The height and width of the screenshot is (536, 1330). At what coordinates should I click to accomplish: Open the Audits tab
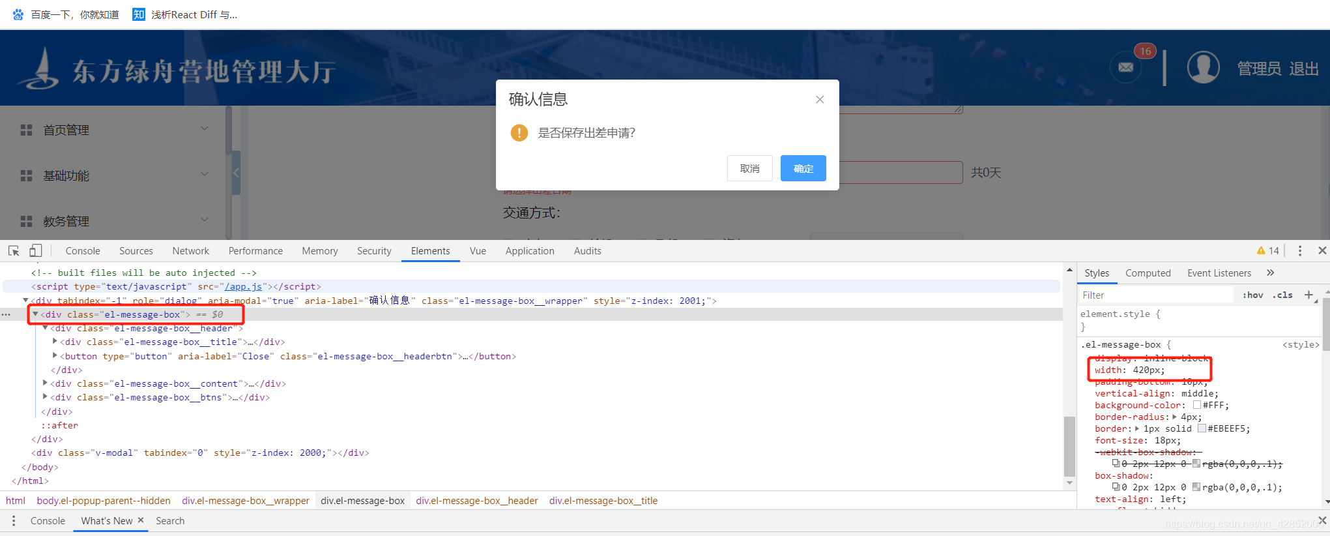(x=588, y=251)
